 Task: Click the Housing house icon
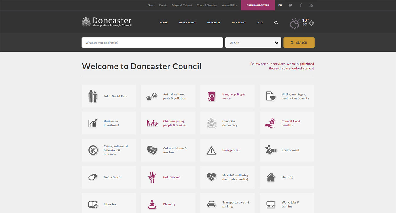click(x=270, y=177)
